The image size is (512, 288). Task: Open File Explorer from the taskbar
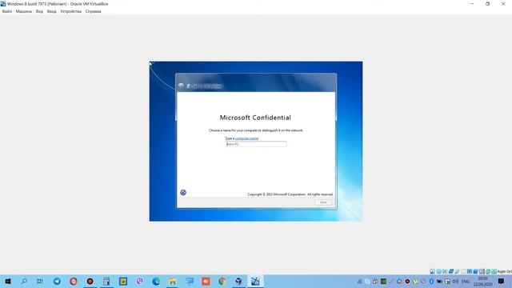[x=173, y=281]
